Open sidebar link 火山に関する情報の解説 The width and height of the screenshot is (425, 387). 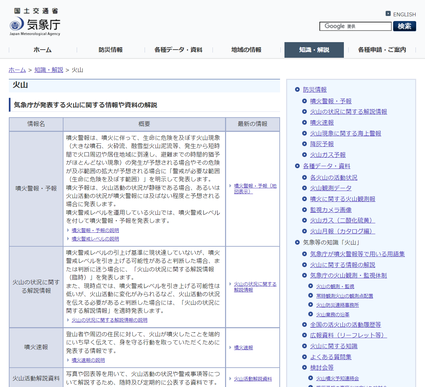click(343, 265)
